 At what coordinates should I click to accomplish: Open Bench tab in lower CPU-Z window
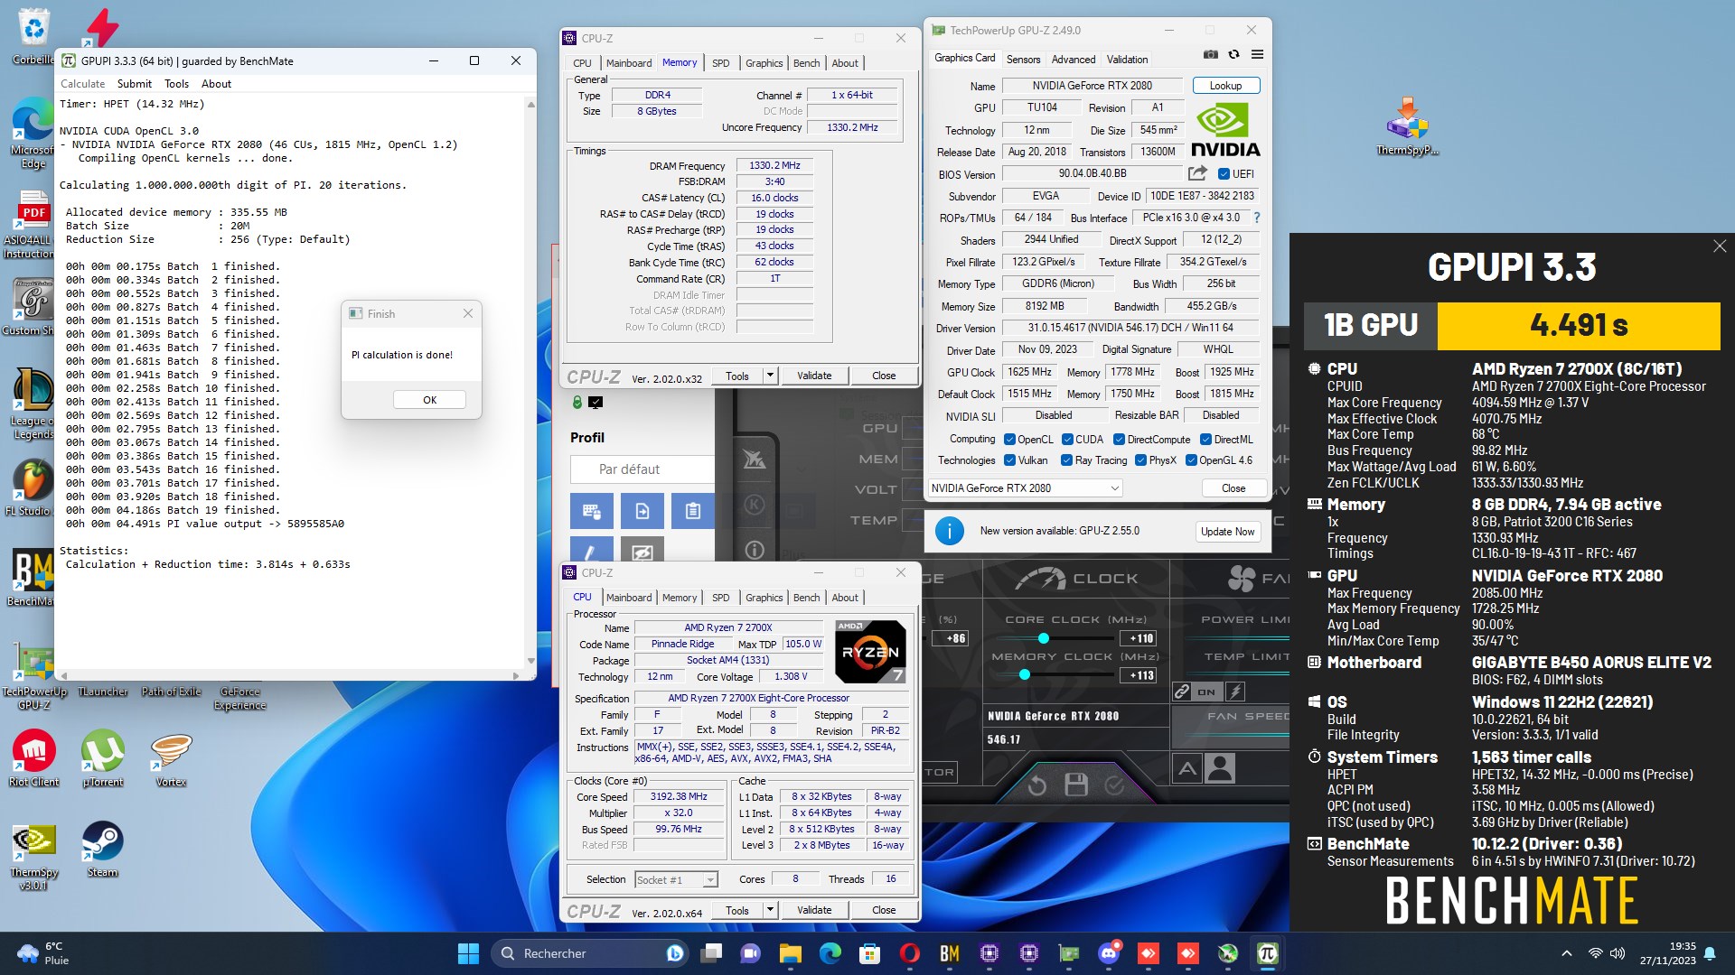coord(806,598)
